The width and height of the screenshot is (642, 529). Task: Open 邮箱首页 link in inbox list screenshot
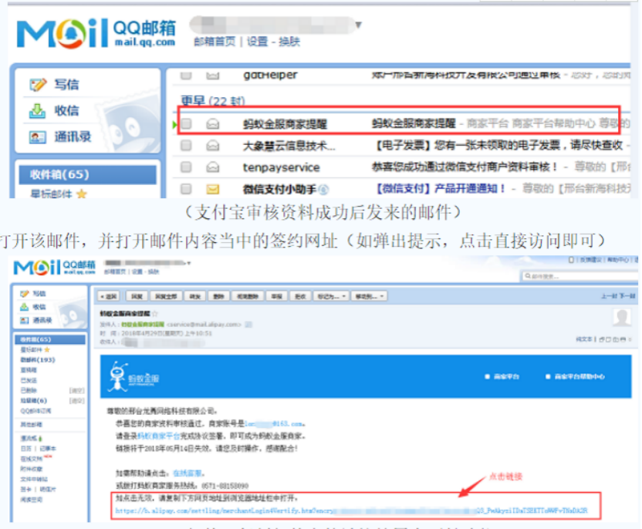[215, 42]
